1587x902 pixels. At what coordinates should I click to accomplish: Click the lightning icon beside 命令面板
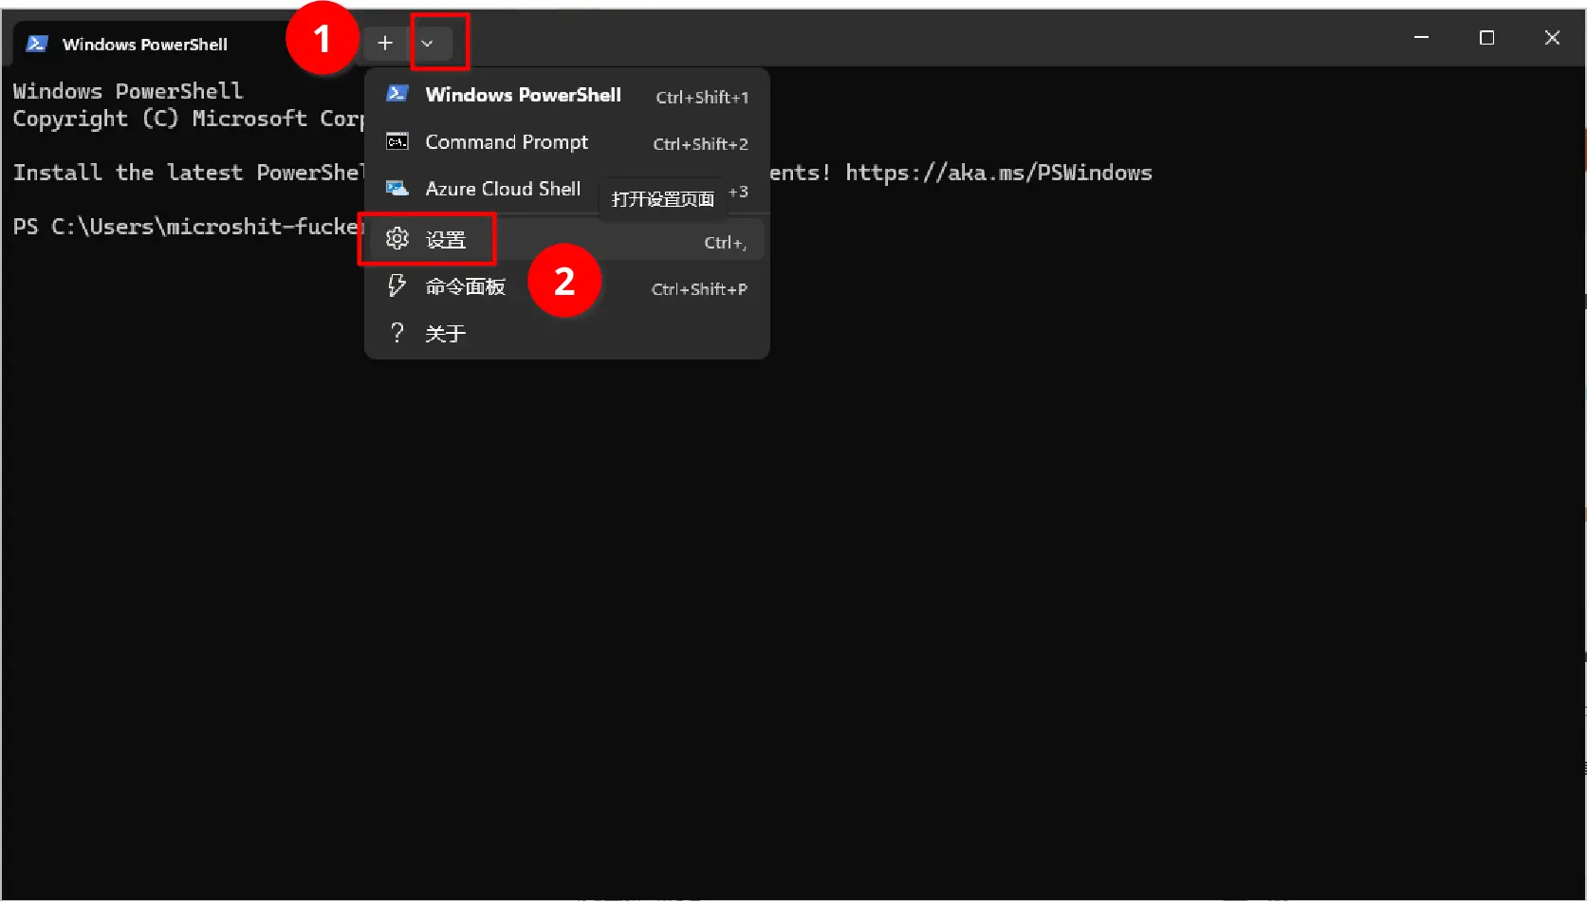pyautogui.click(x=397, y=285)
